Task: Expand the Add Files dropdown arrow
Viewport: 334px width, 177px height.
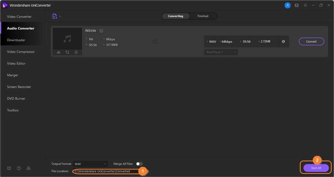Action: pos(60,16)
